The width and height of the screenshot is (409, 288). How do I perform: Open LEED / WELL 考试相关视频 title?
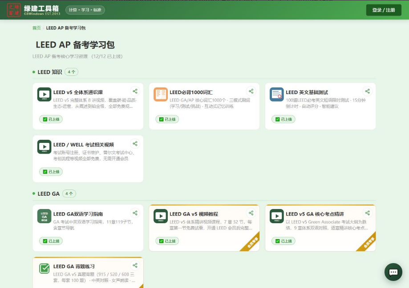point(84,145)
